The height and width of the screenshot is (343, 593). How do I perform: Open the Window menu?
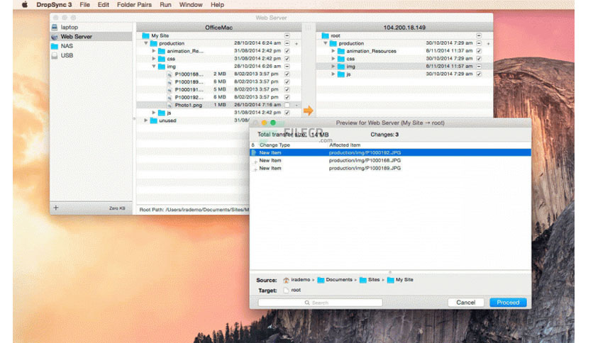point(191,4)
